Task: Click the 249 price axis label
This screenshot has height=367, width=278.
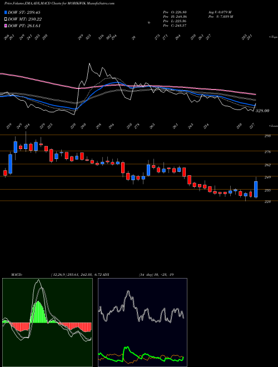Action: pyautogui.click(x=267, y=177)
